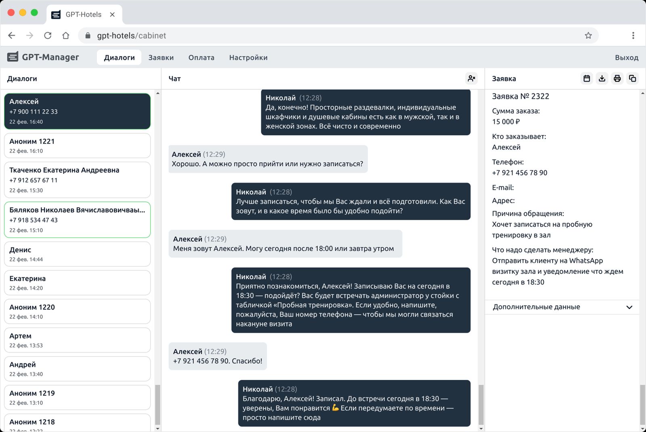This screenshot has width=646, height=432.
Task: Open the browser three-dot menu
Action: [x=633, y=35]
